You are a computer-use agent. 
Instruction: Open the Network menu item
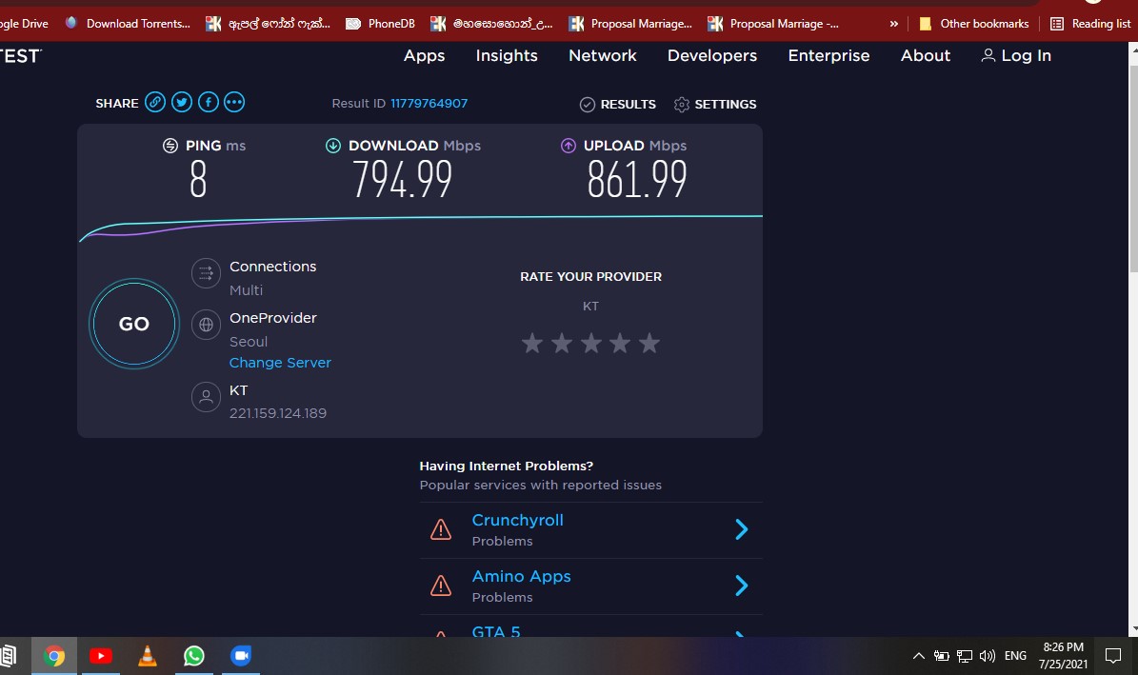tap(603, 56)
